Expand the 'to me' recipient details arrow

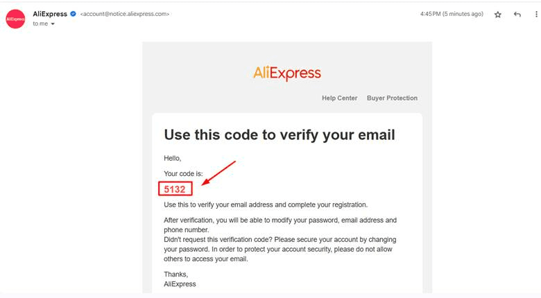(53, 24)
